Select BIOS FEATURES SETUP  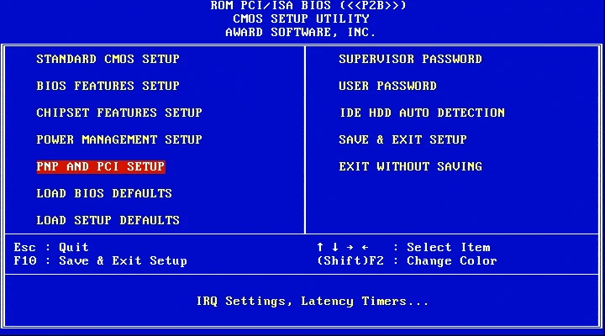click(108, 86)
